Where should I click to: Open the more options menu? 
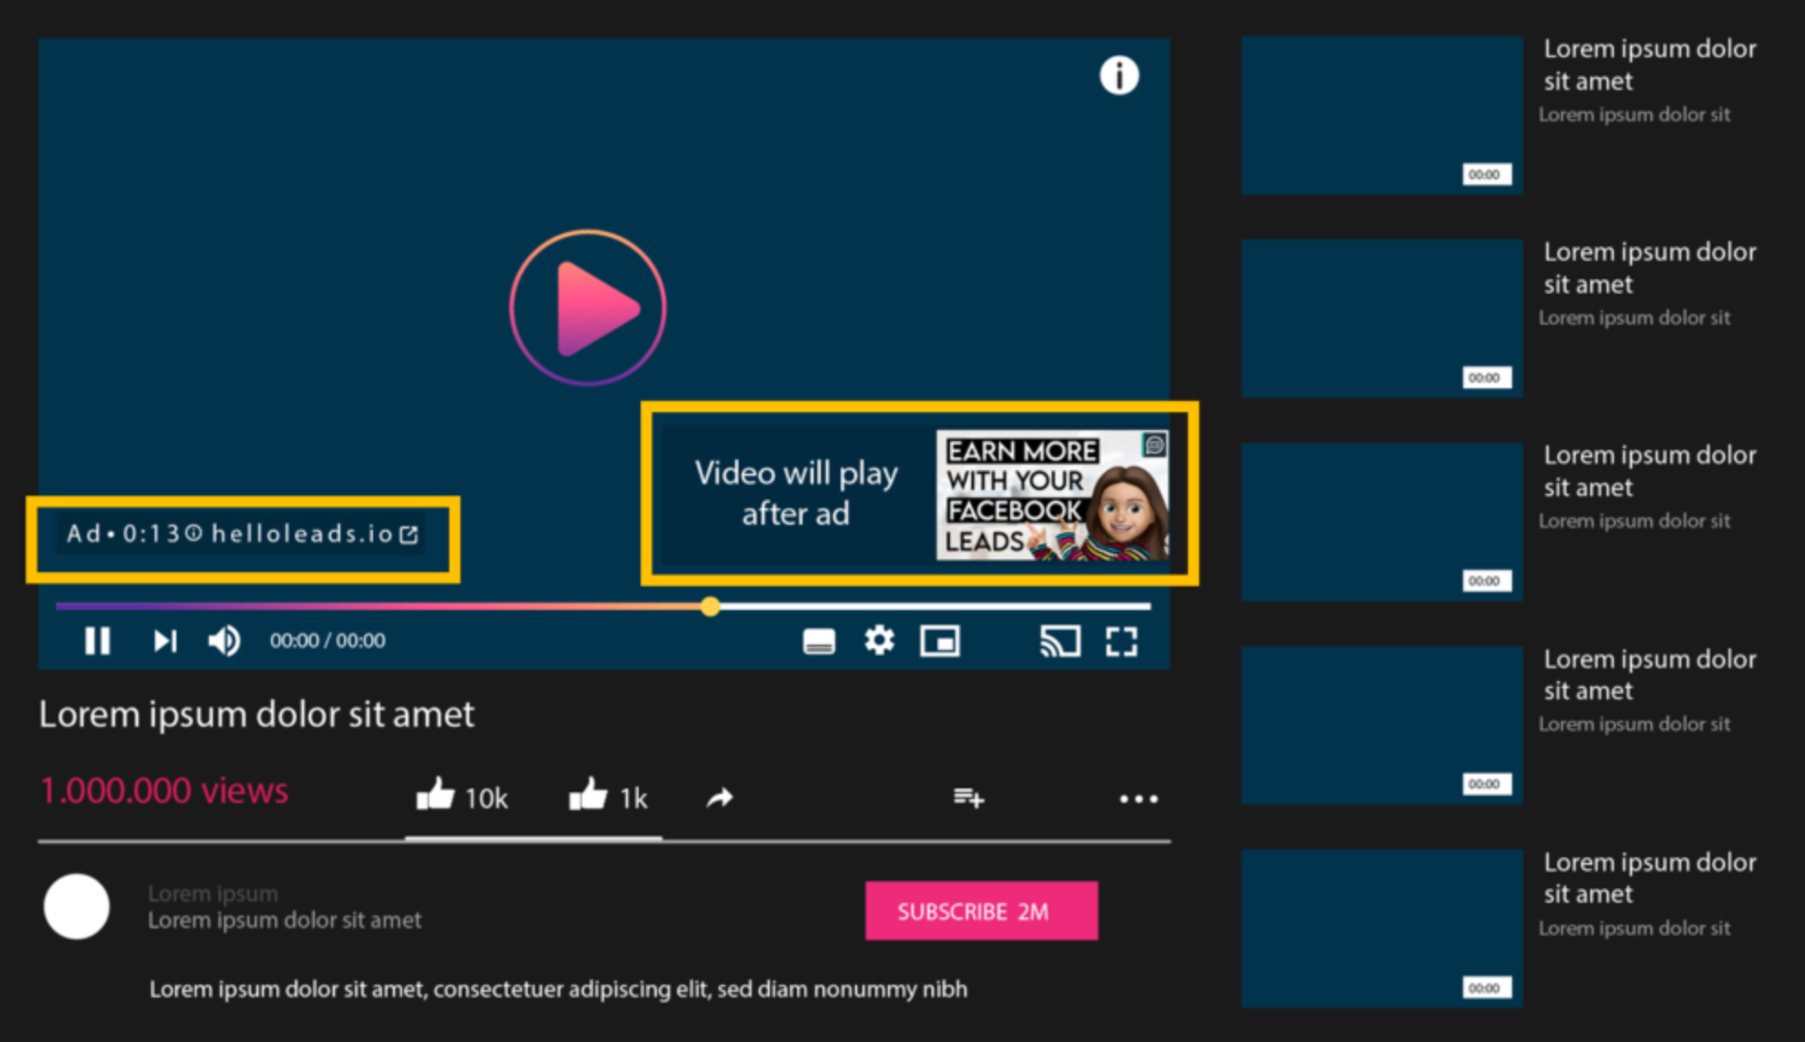click(1138, 800)
